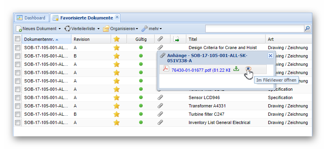This screenshot has width=325, height=149.
Task: Close the Anhänge popup
Action: click(270, 56)
